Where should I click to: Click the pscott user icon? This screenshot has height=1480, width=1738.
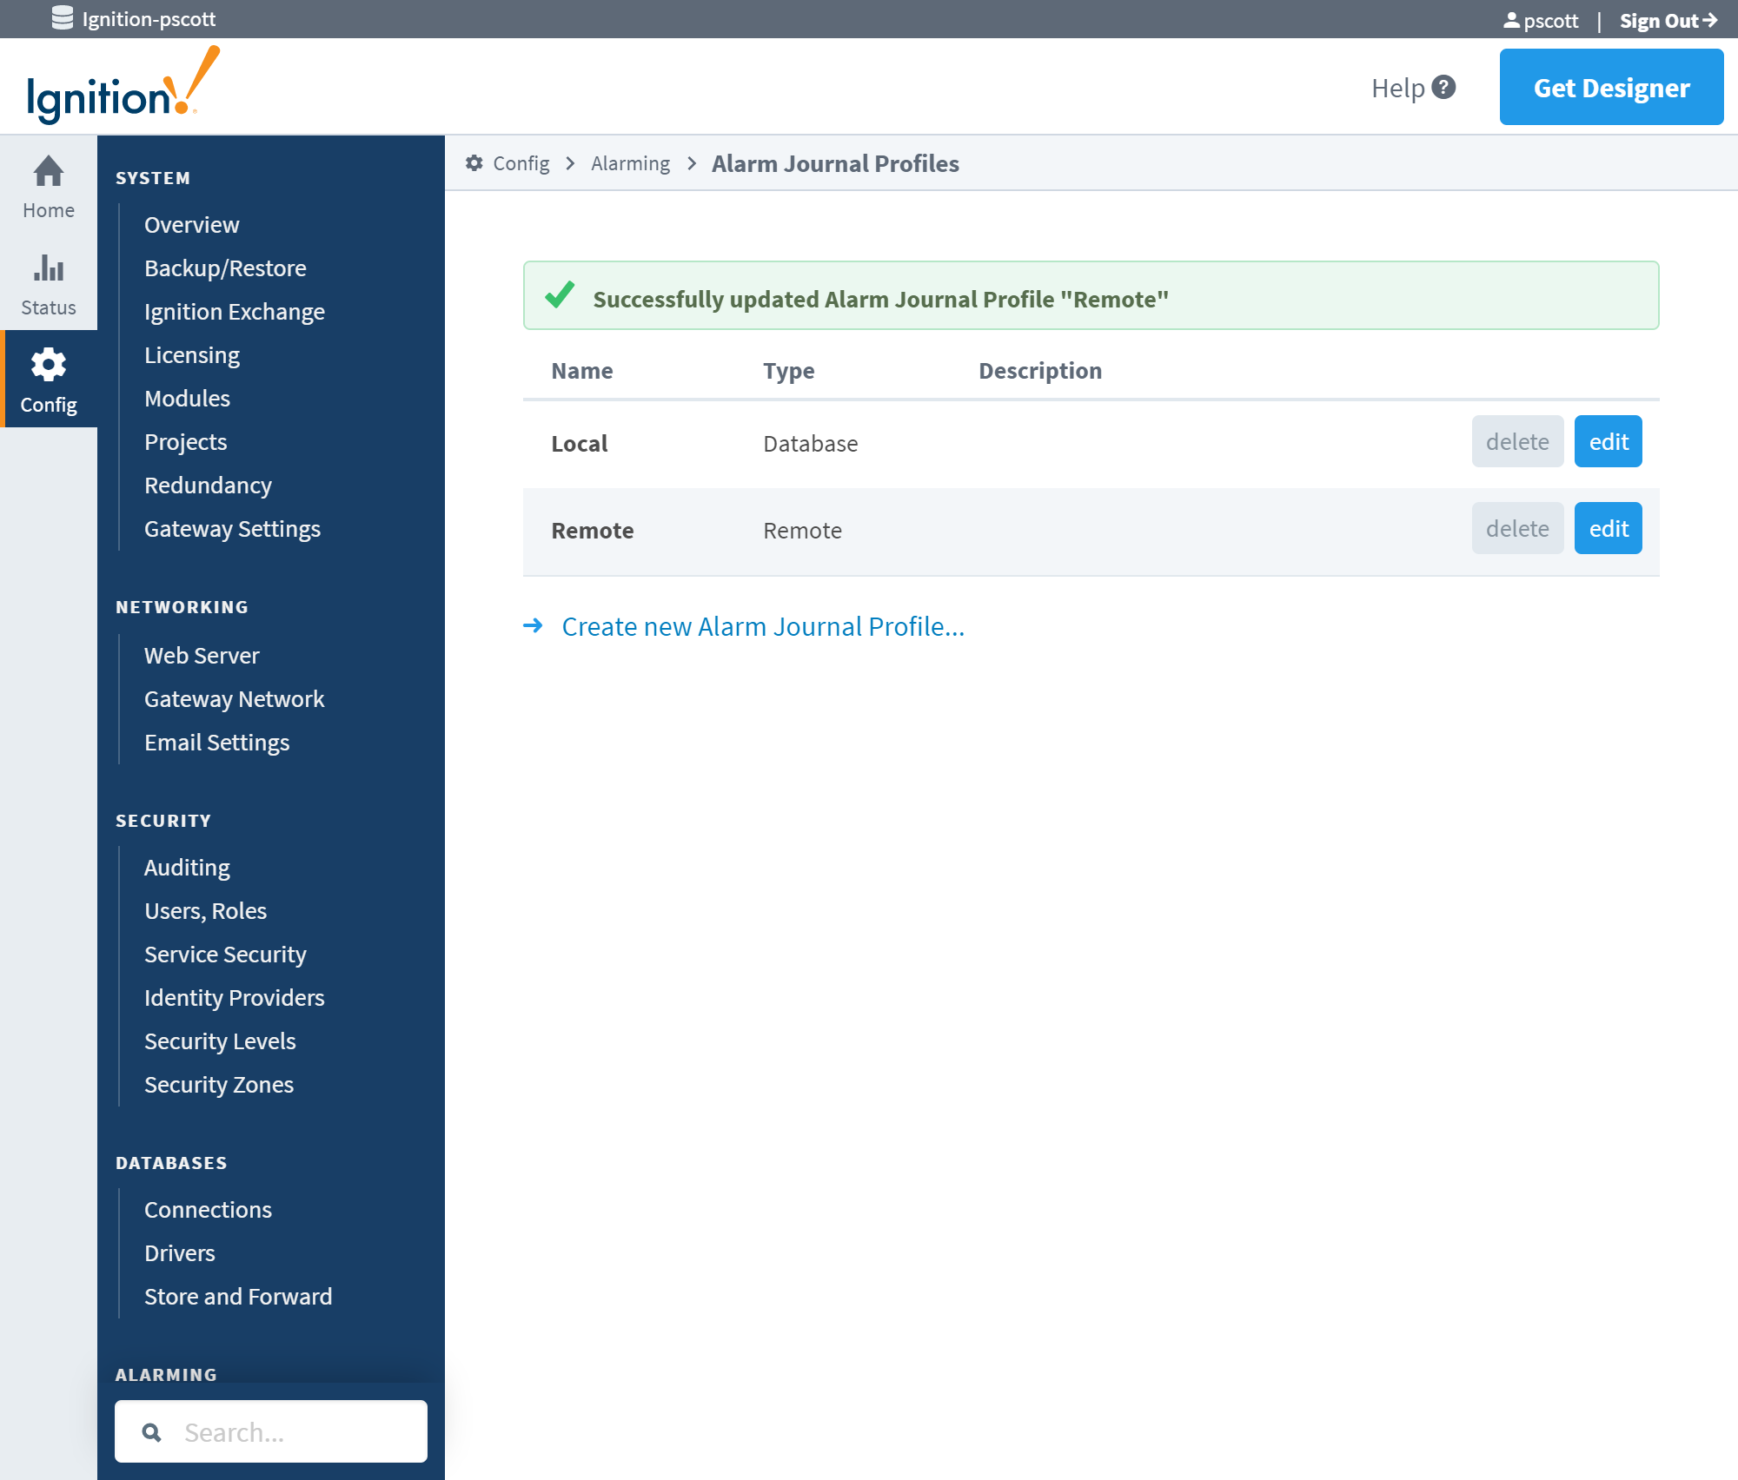pyautogui.click(x=1511, y=20)
